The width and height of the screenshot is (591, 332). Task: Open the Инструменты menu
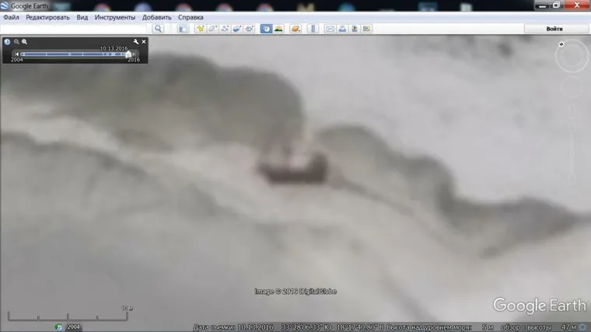pos(115,17)
